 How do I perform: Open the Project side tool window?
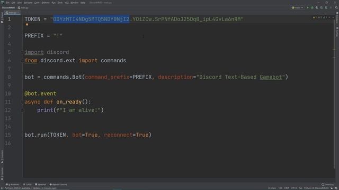click(2, 17)
